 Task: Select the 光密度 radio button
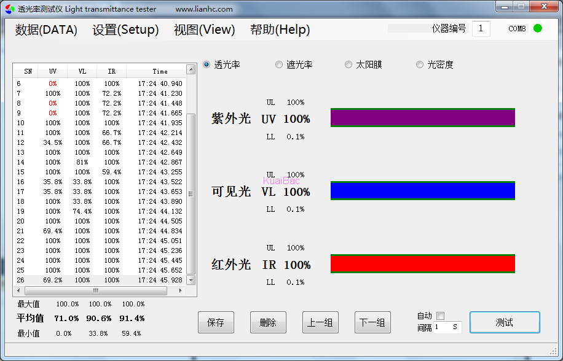pyautogui.click(x=420, y=64)
